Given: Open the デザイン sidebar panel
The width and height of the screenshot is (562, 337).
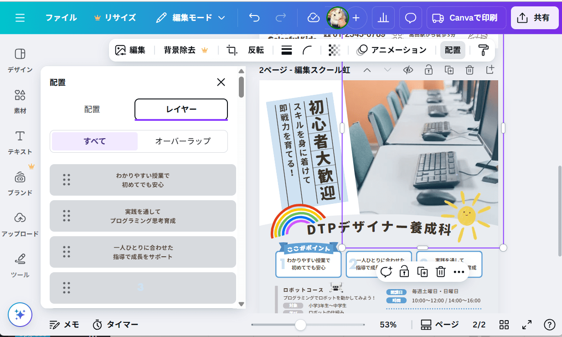Looking at the screenshot, I should 20,60.
